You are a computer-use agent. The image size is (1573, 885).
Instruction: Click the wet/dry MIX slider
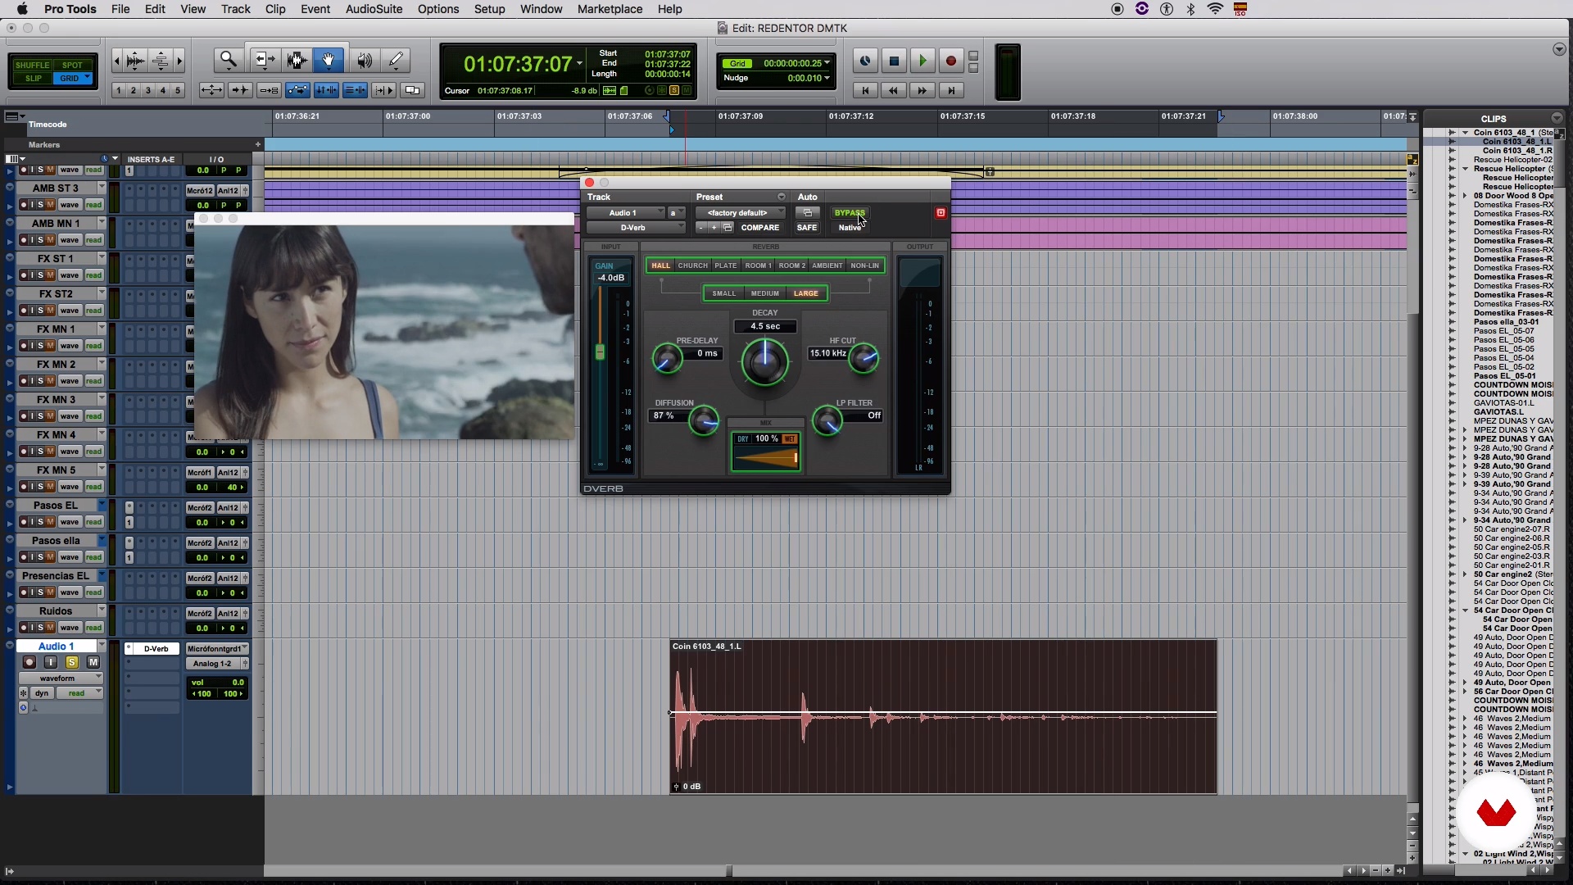coord(766,459)
